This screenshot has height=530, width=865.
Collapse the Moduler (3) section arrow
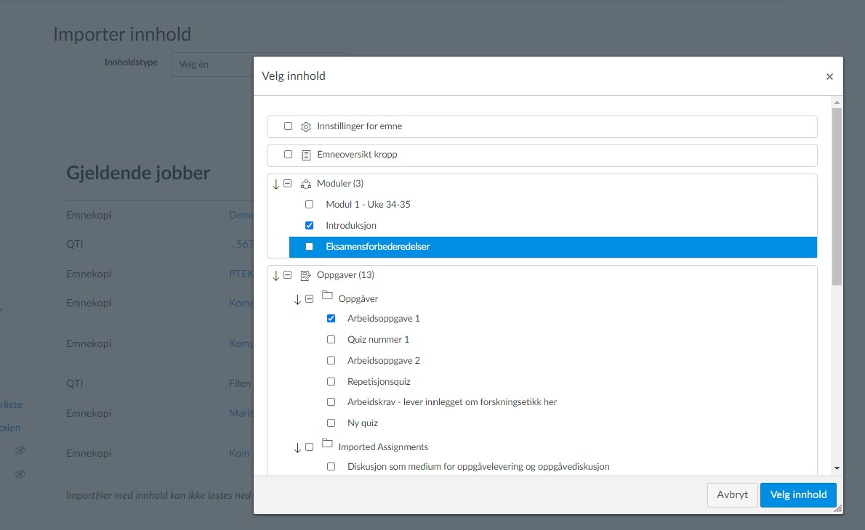[x=275, y=184]
